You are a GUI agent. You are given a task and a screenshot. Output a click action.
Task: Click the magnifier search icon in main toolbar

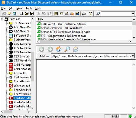(98, 14)
